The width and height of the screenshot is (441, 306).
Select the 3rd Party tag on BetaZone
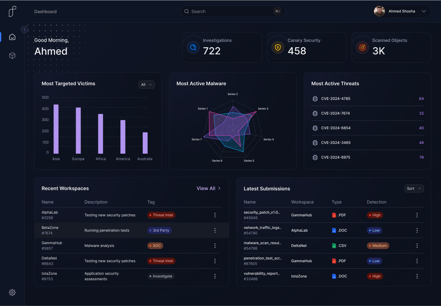pyautogui.click(x=160, y=231)
